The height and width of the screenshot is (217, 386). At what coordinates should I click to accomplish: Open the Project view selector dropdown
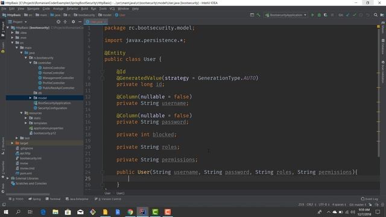tap(17, 22)
